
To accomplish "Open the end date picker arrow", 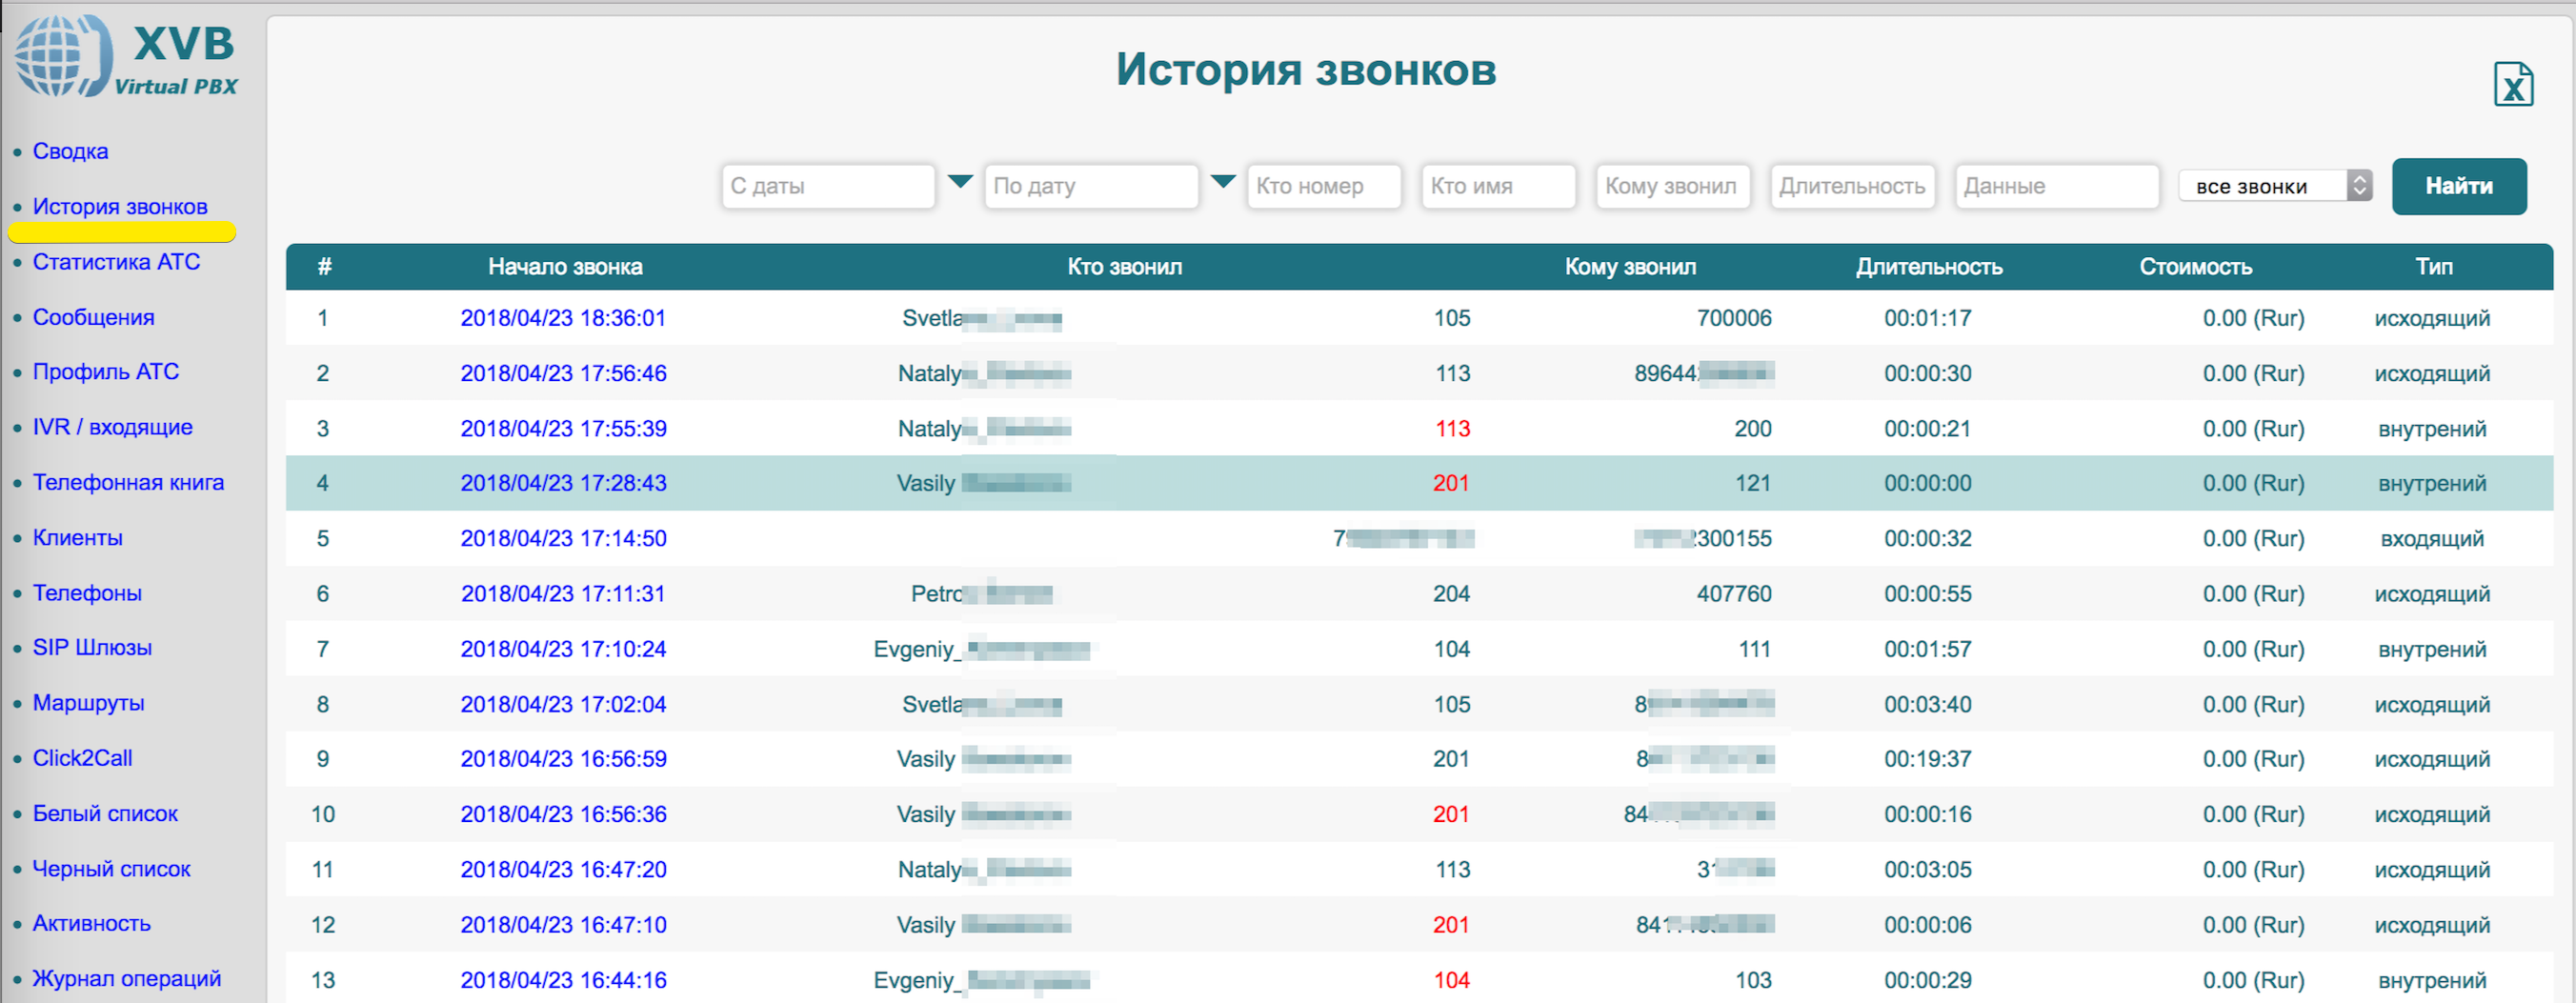I will click(x=1222, y=182).
